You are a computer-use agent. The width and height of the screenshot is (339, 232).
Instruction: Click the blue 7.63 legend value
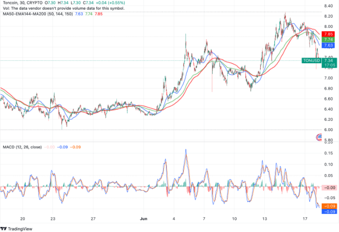(x=79, y=14)
